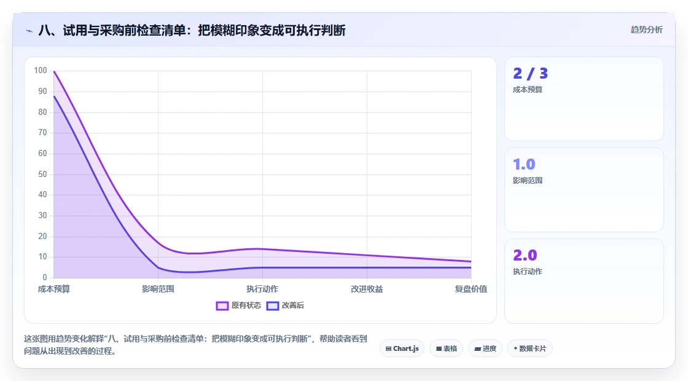688x381 pixels.
Task: Open the 1.0 影响范围 data card
Action: 584,190
